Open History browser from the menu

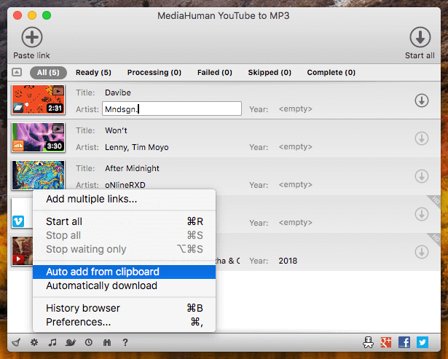125,308
